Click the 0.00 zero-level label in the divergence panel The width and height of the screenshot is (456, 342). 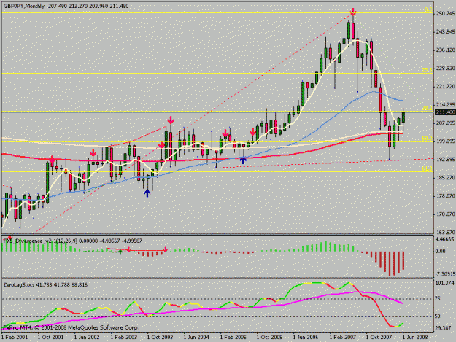click(441, 252)
